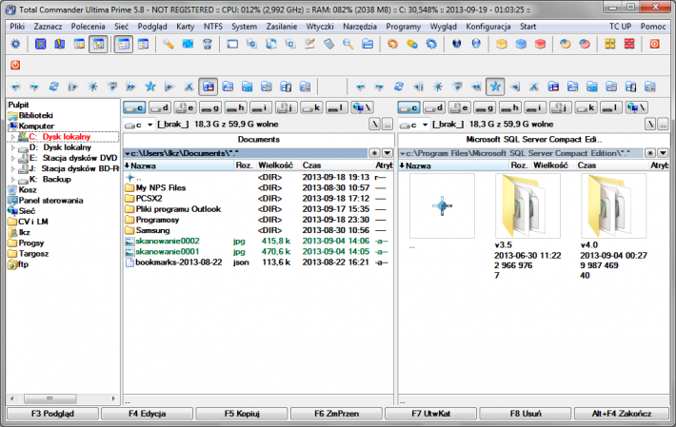The image size is (676, 427).
Task: Sort left panel by Wielkość column
Action: [278, 165]
